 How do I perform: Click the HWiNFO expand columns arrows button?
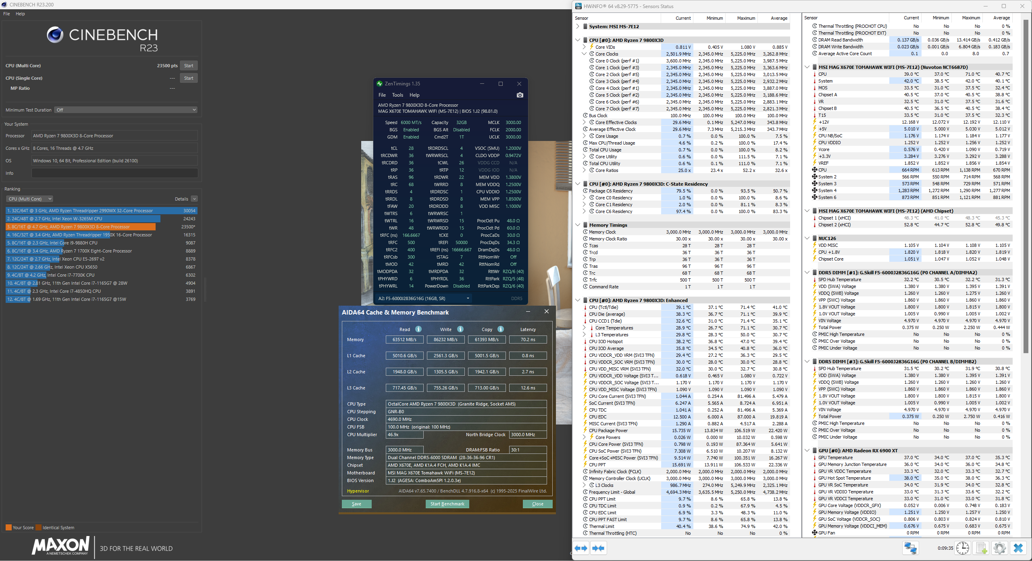point(581,548)
